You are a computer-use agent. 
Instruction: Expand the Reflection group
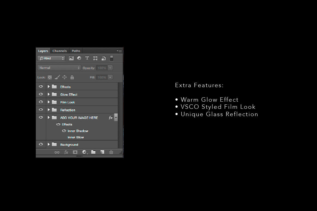click(49, 110)
